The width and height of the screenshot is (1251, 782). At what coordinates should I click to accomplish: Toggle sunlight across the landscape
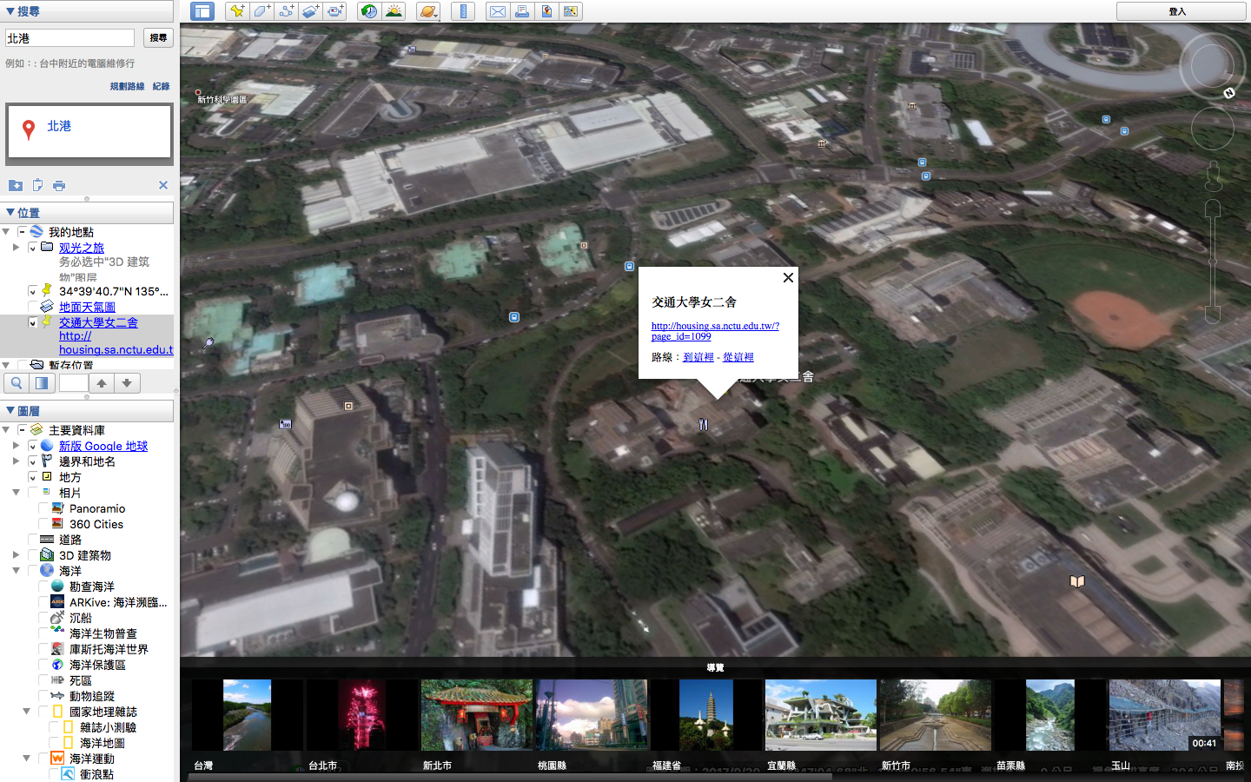(394, 11)
